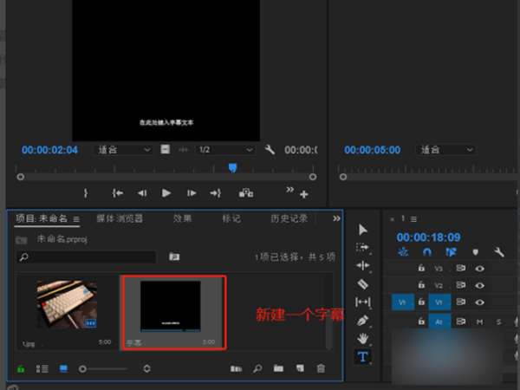This screenshot has height=390, width=520.
Task: Adjust the thumbnail size slider
Action: pos(103,369)
